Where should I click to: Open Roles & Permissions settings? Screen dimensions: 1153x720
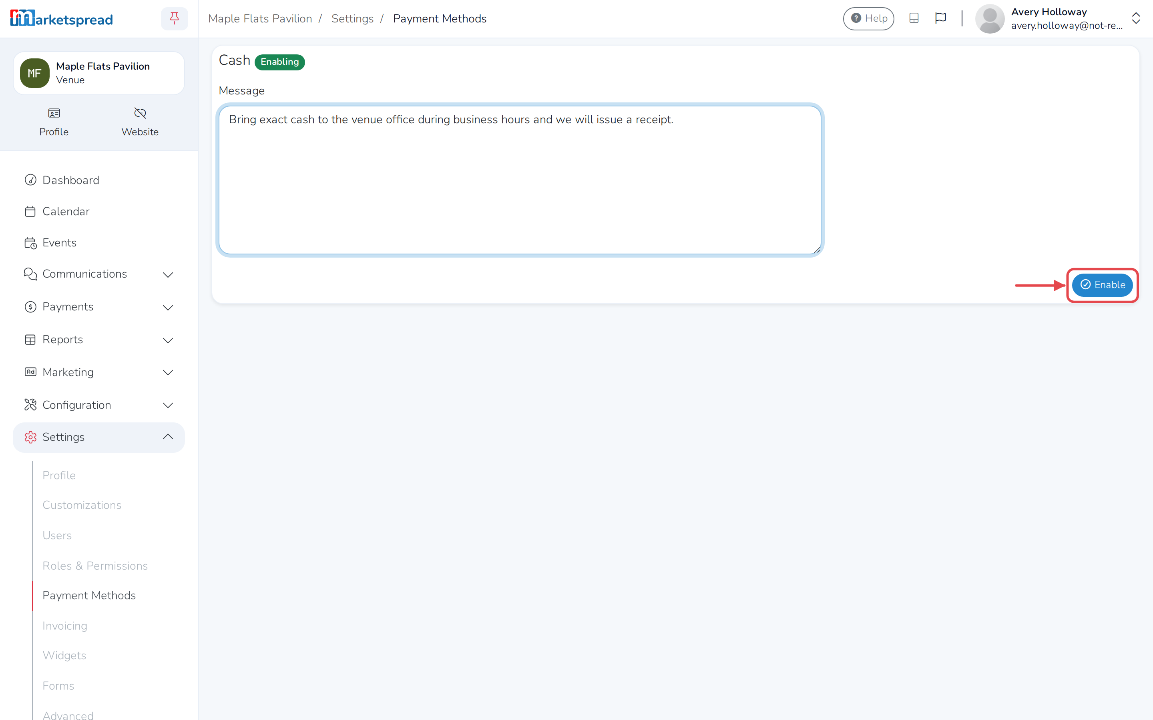pos(95,566)
